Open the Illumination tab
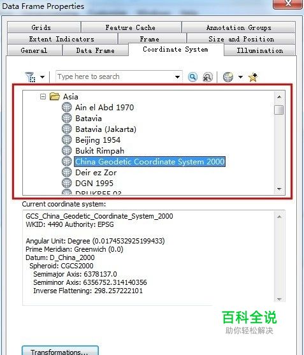Image resolution: width=304 pixels, height=355 pixels. pos(259,50)
